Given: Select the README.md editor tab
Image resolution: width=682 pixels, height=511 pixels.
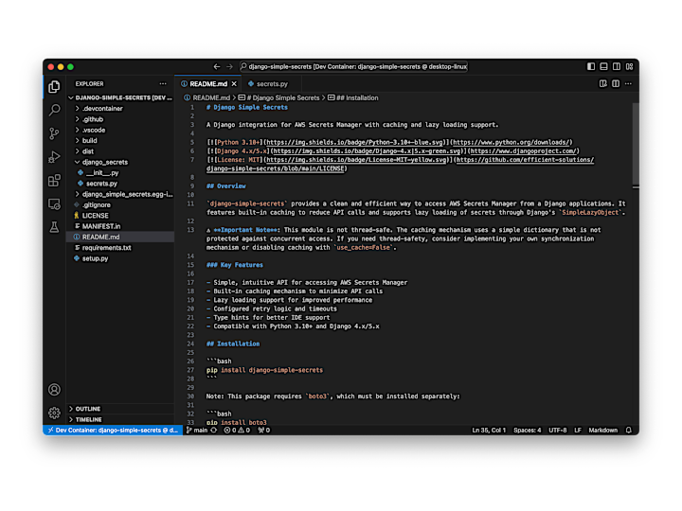Looking at the screenshot, I should pyautogui.click(x=208, y=84).
